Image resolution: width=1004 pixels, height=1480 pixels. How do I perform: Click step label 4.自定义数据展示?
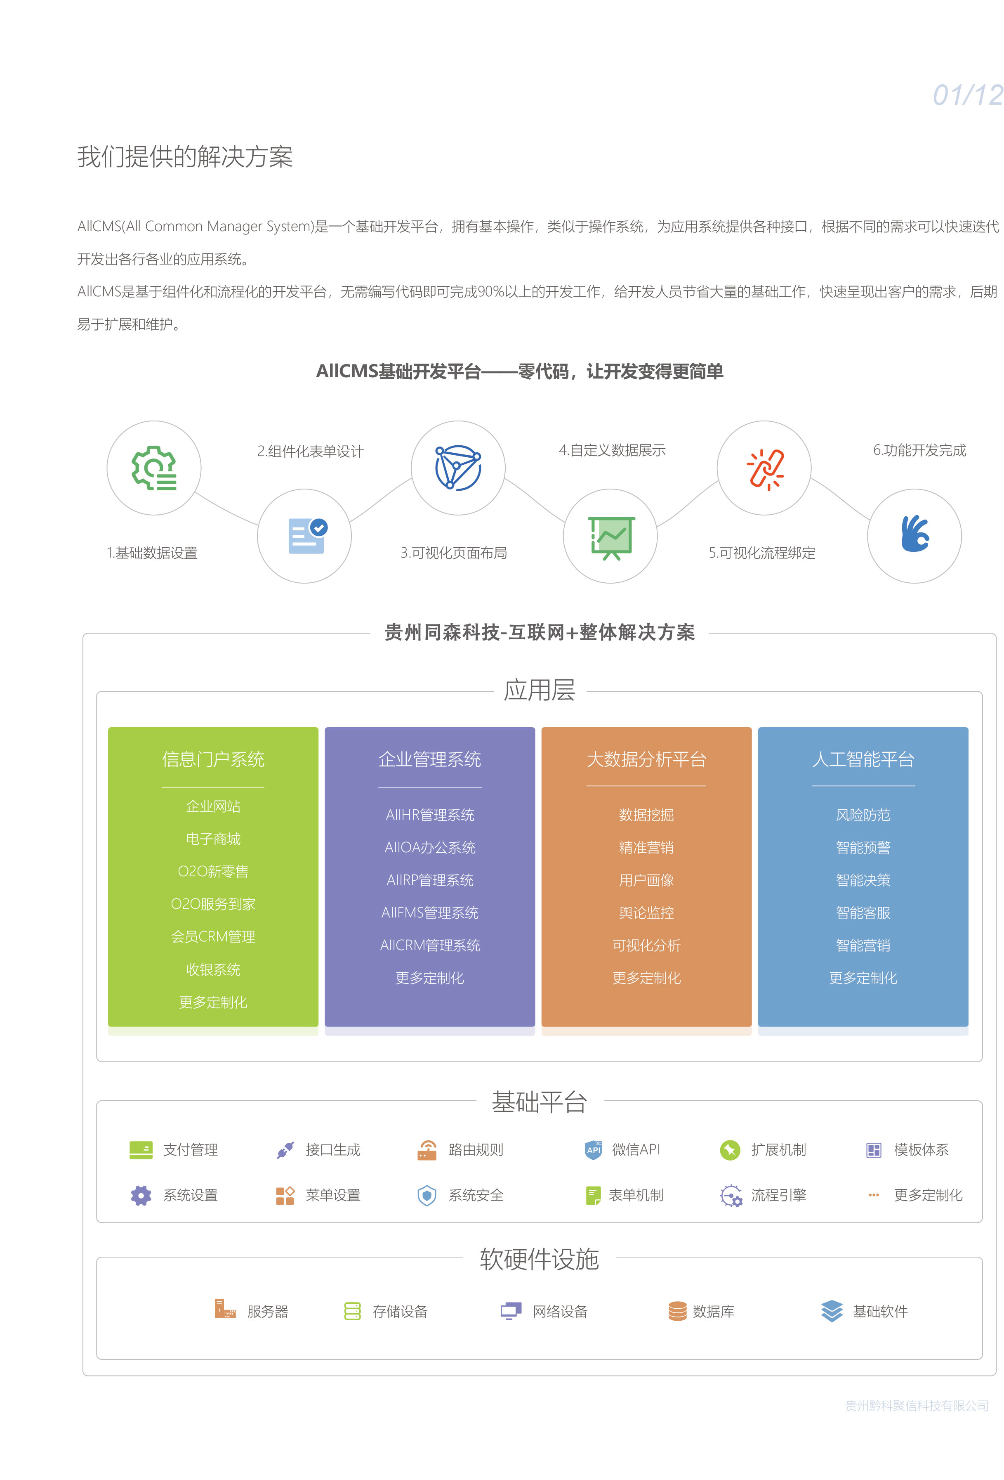click(x=612, y=450)
